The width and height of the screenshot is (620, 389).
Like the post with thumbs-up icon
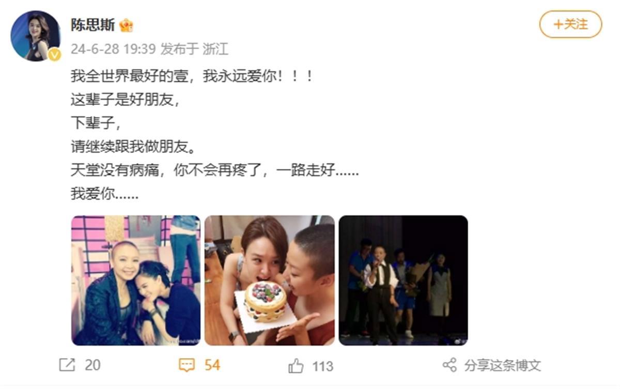(x=296, y=366)
